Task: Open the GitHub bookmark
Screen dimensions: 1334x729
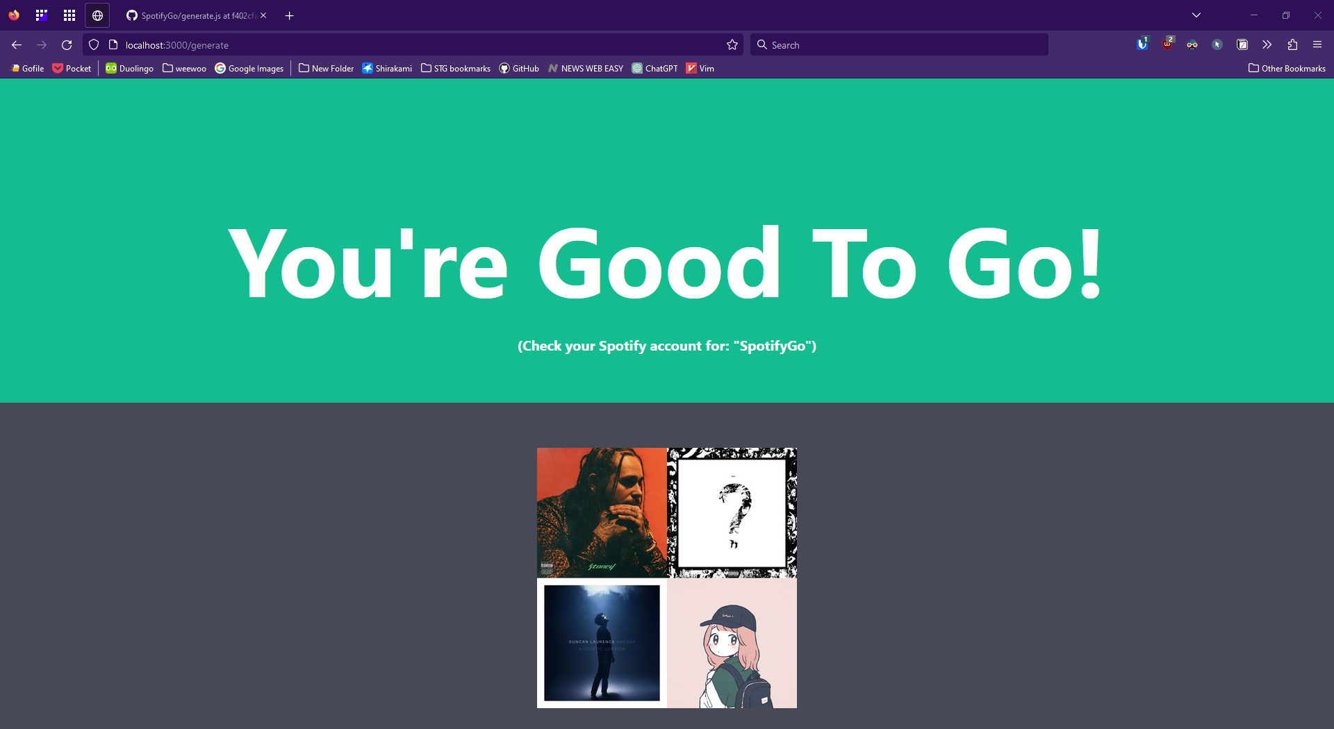Action: [519, 69]
